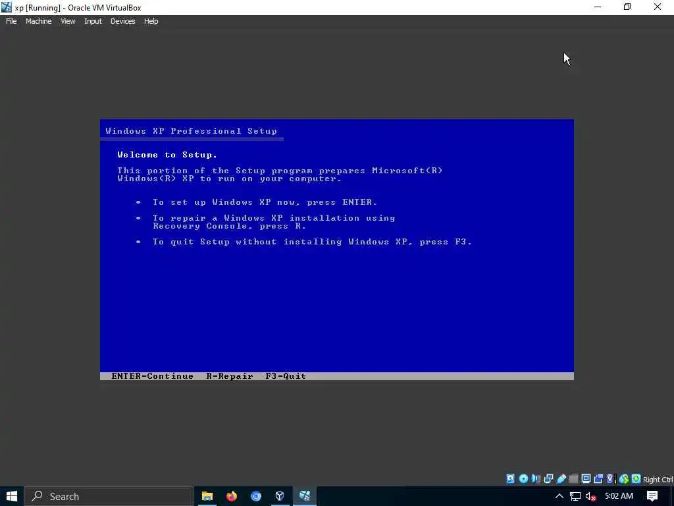Screen dimensions: 674x506
Task: Click the network status tray icon
Action: [x=575, y=496]
